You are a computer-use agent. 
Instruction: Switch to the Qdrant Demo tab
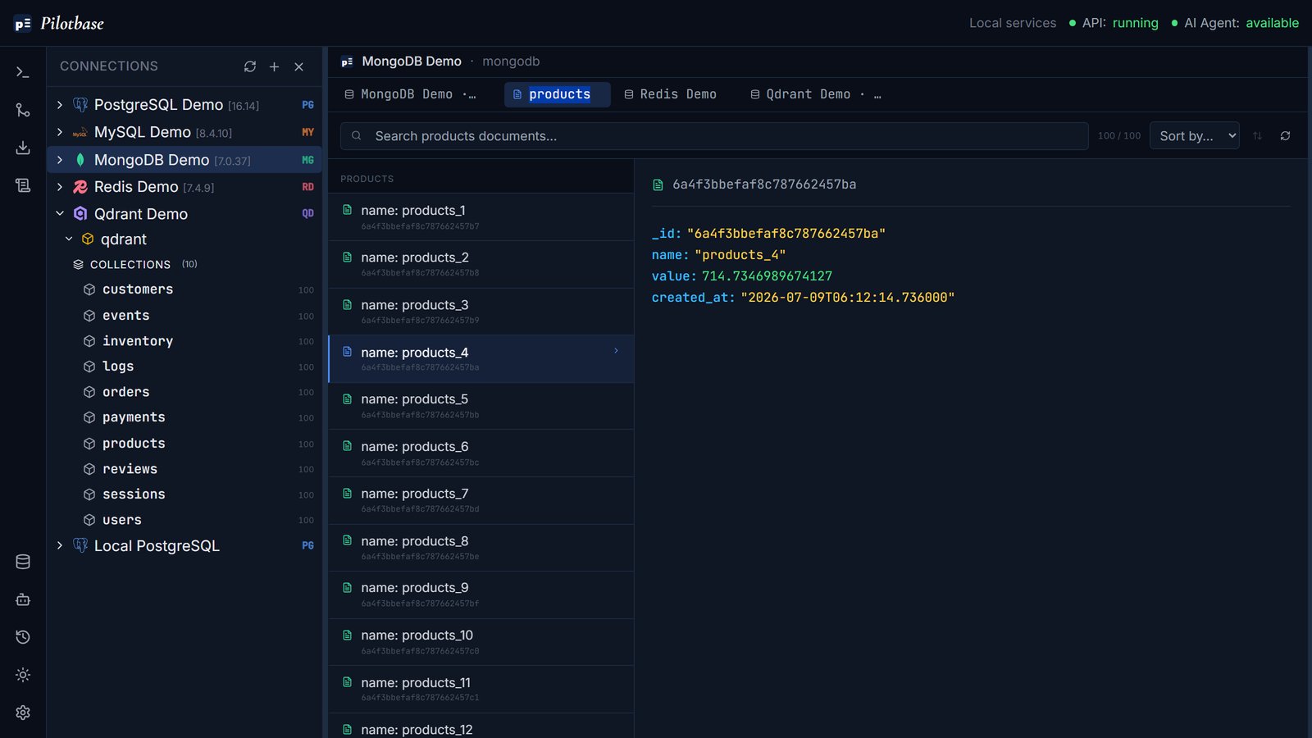point(816,94)
